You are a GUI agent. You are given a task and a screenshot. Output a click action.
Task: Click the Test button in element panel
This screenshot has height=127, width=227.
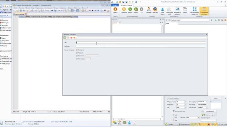pos(209,111)
